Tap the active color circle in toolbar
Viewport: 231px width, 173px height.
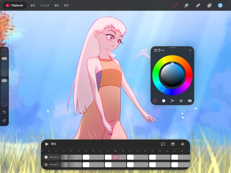click(x=220, y=5)
